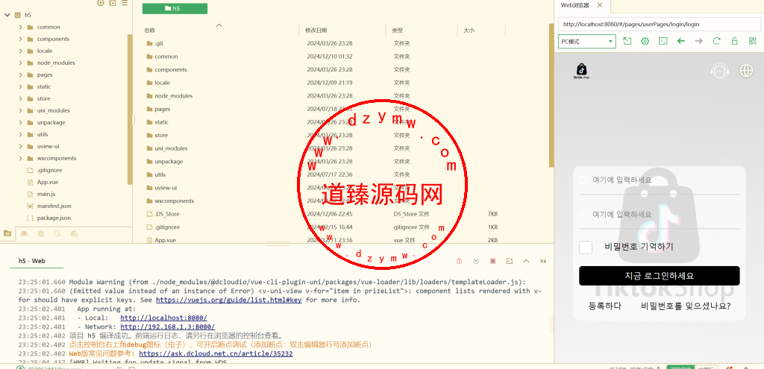Image resolution: width=764 pixels, height=369 pixels.
Task: Stop the running h5 process
Action: pos(492,262)
